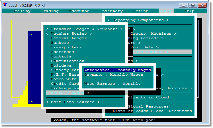Select the Exchange Ra... entry
This screenshot has width=213, height=128.
pyautogui.click(x=65, y=88)
